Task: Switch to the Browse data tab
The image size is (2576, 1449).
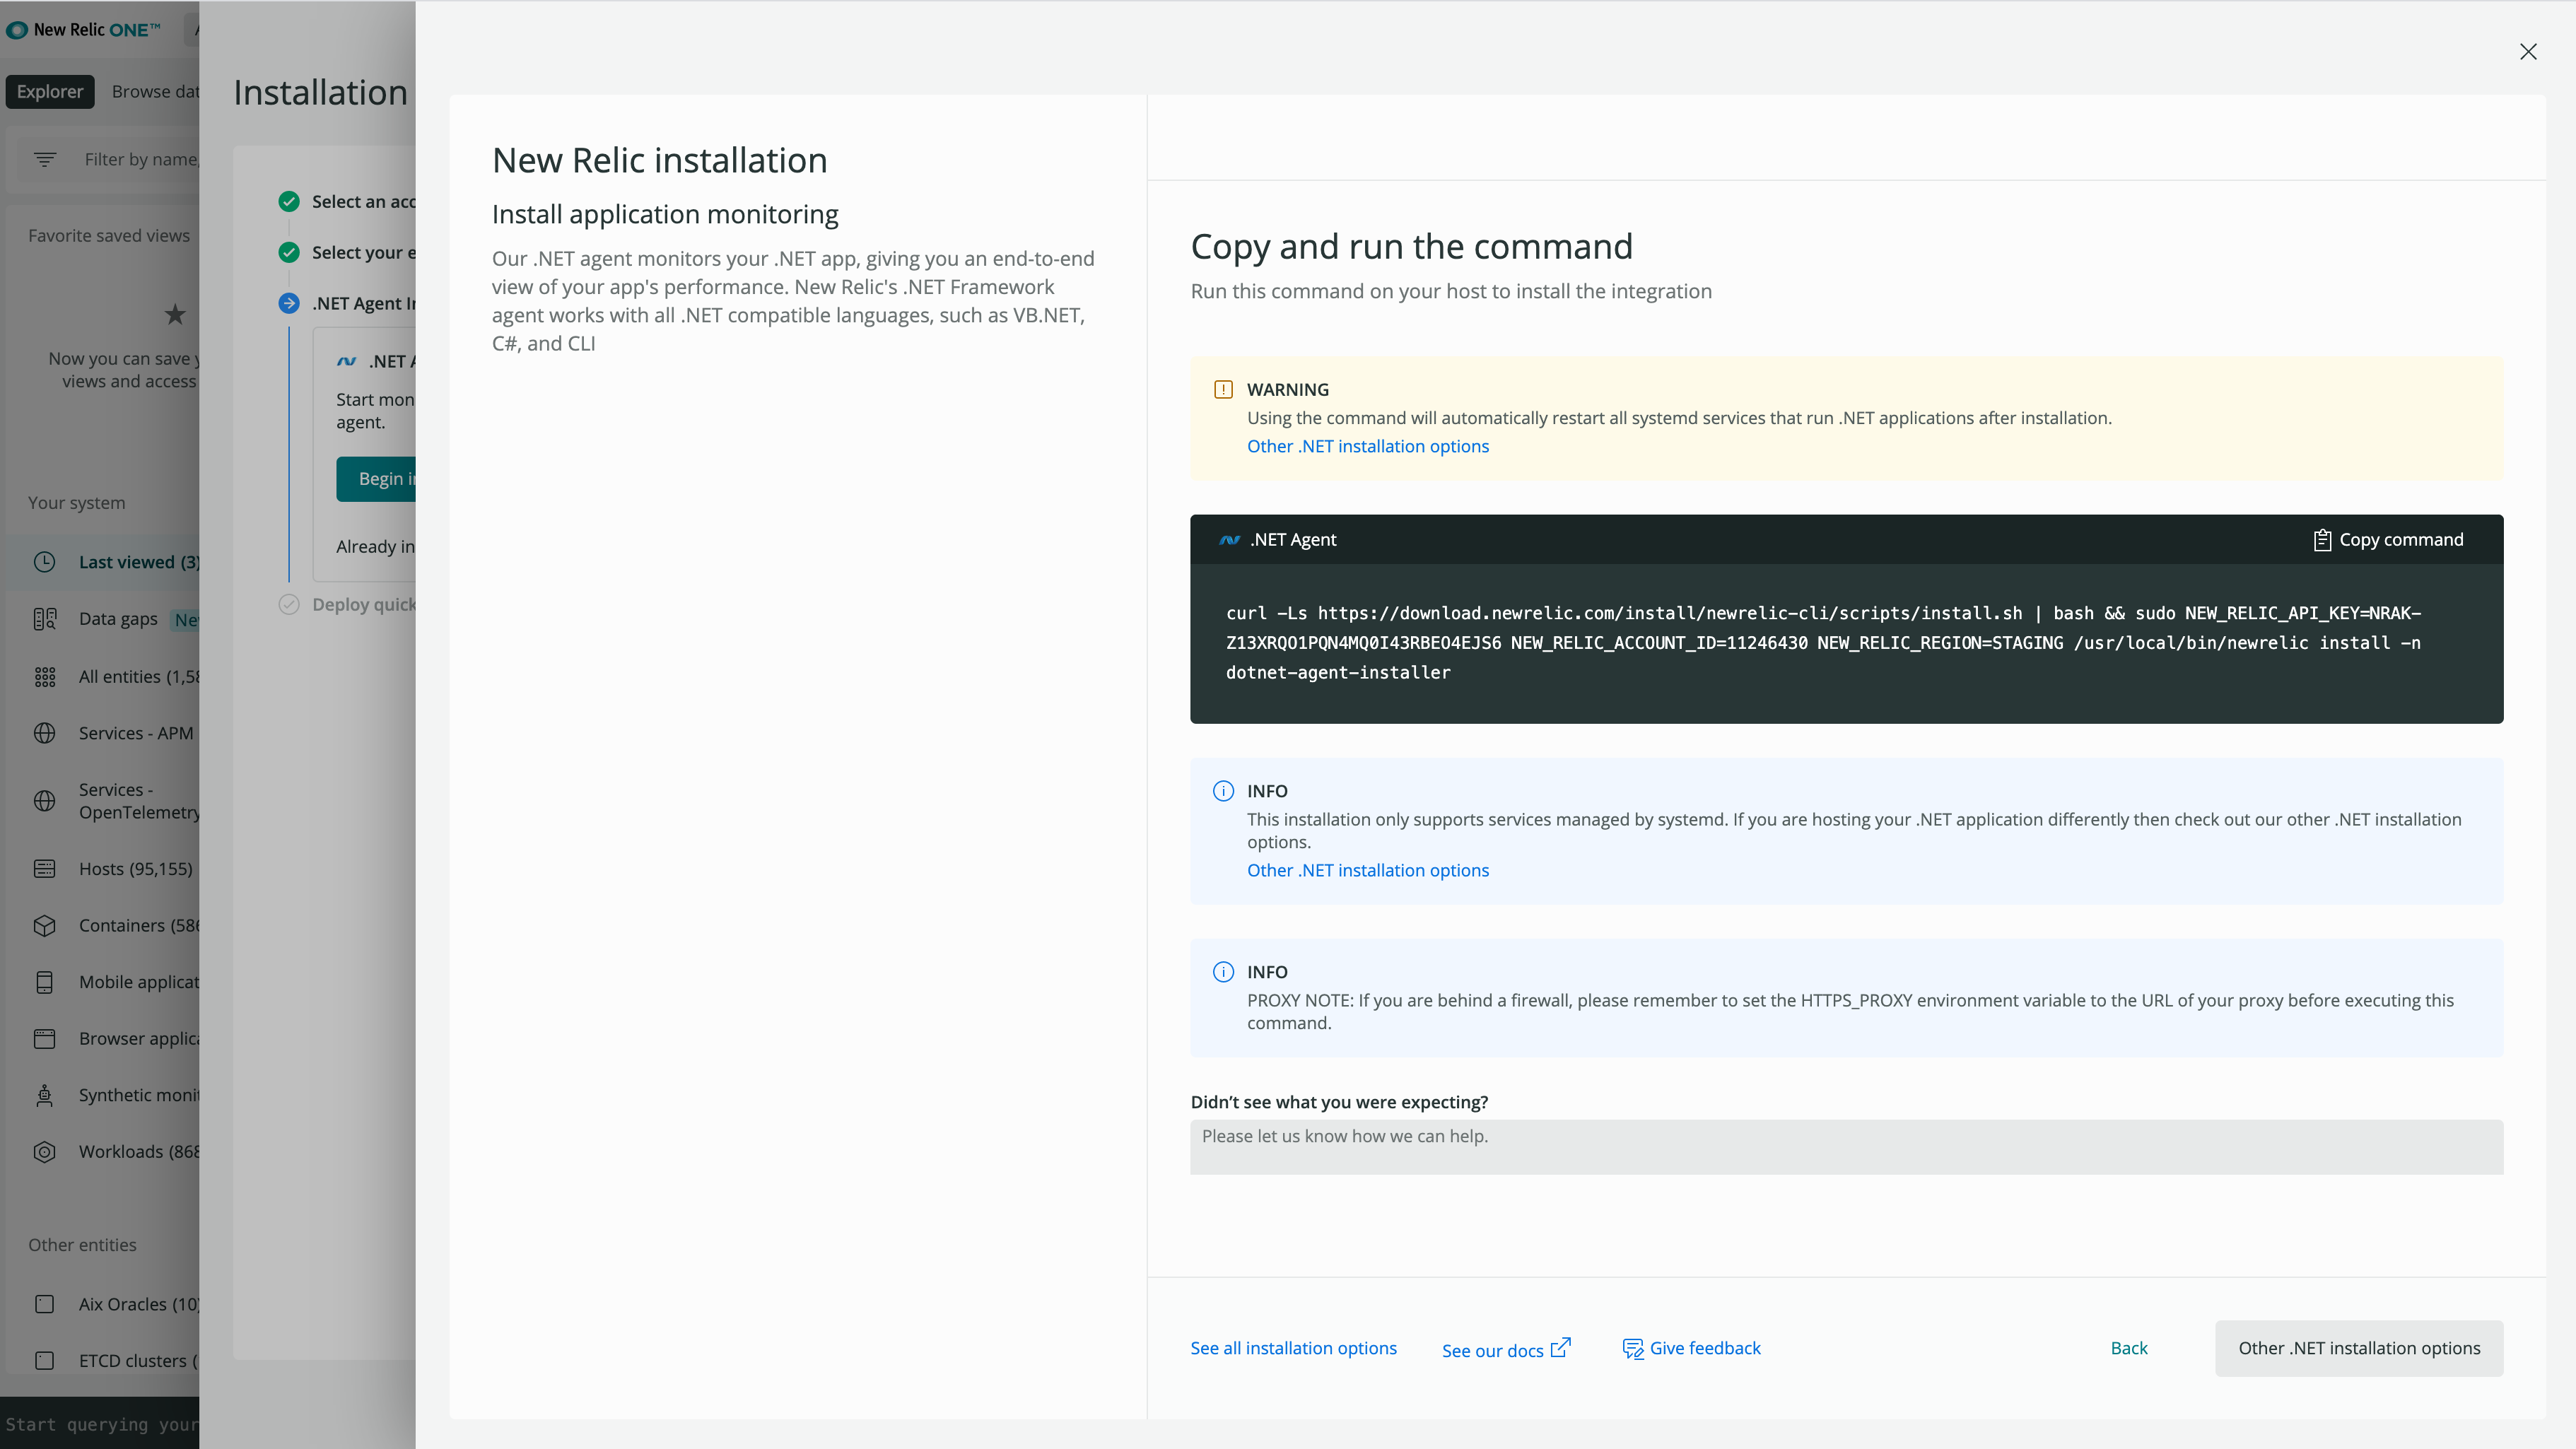Action: tap(155, 92)
